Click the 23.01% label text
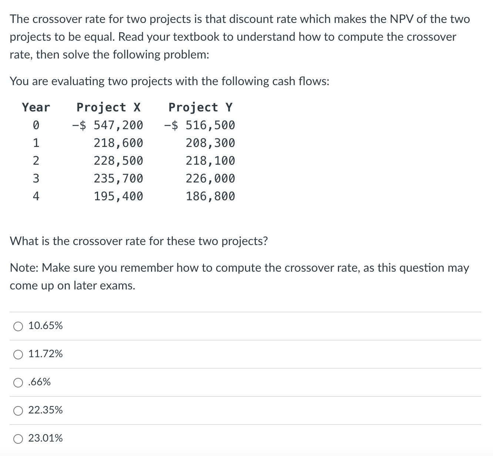This screenshot has height=456, width=493. [x=45, y=438]
